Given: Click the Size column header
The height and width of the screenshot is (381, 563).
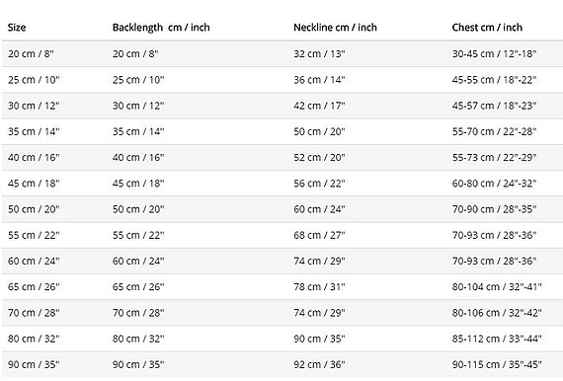Looking at the screenshot, I should [17, 28].
